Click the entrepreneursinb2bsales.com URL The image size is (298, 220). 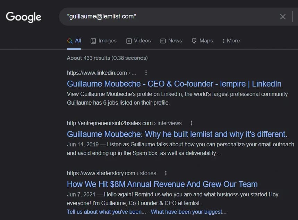pyautogui.click(x=110, y=123)
